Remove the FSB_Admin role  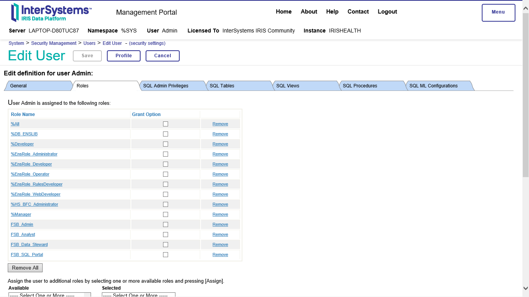click(x=220, y=224)
